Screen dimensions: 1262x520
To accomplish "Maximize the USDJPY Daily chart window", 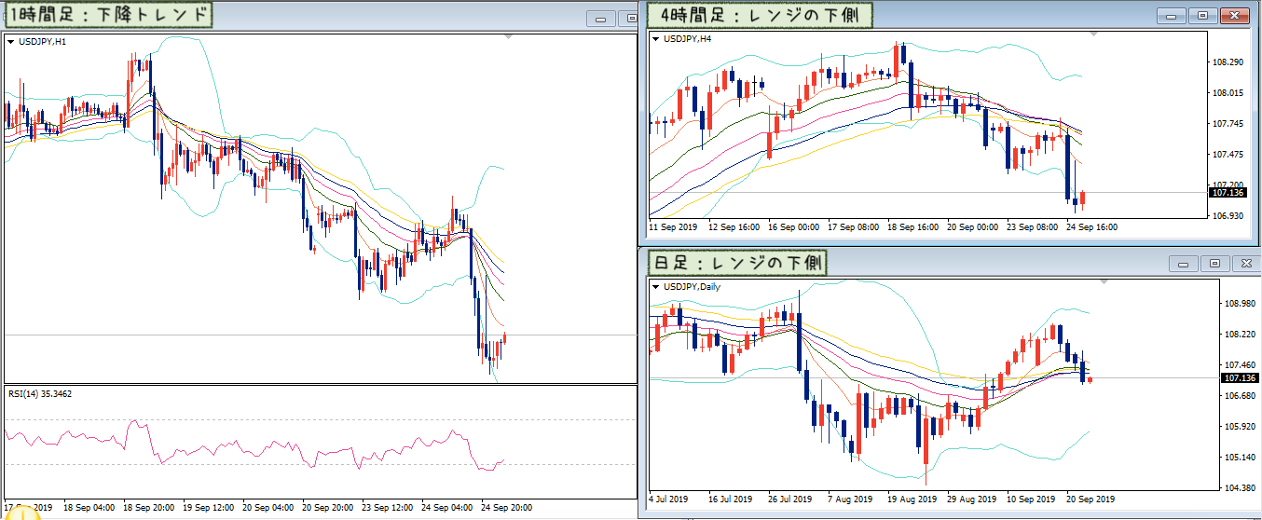I will point(1214,264).
